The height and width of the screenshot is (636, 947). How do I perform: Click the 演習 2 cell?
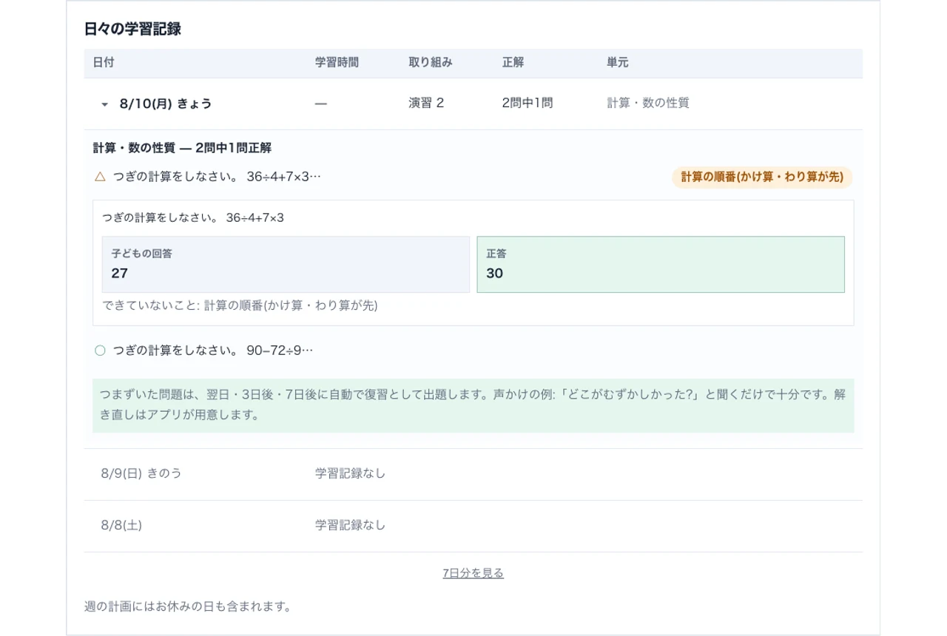click(x=426, y=104)
